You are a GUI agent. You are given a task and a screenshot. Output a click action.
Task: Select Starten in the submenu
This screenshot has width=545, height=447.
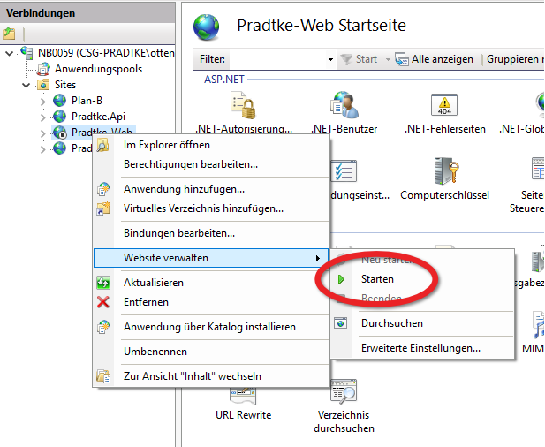[x=377, y=279]
